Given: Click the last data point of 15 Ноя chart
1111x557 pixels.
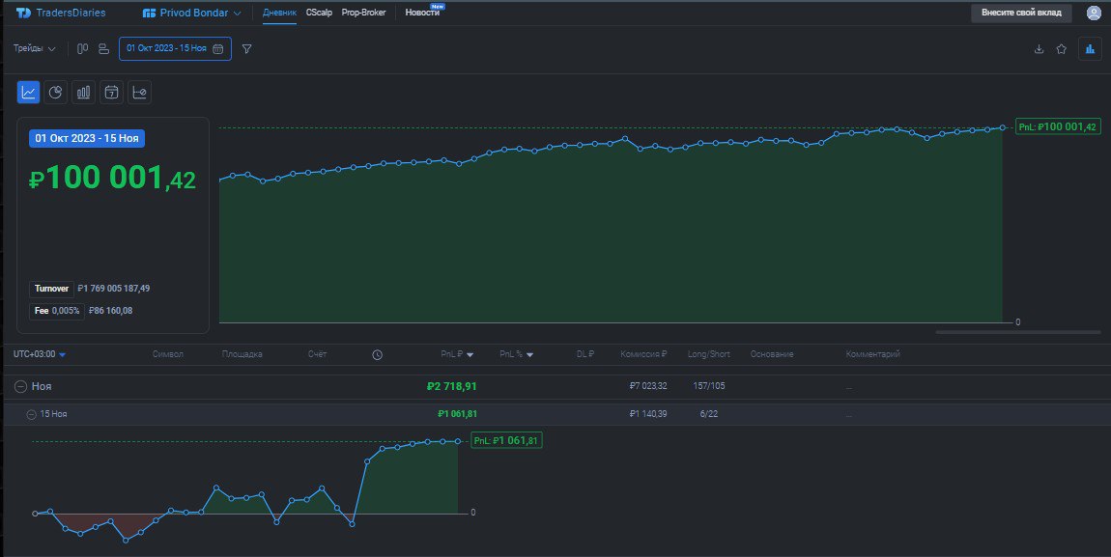Looking at the screenshot, I should click(458, 441).
